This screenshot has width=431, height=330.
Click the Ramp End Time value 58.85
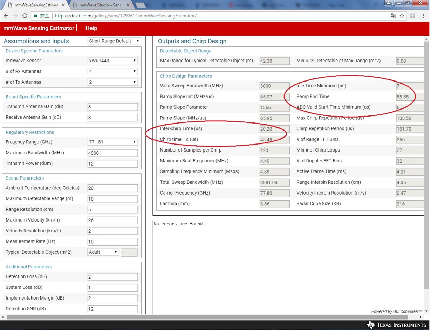409,97
